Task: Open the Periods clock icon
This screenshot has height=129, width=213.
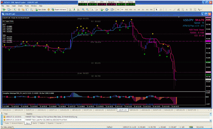Action: click(x=107, y=10)
